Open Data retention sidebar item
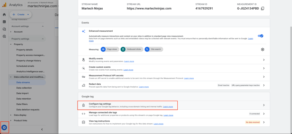The image size is (292, 134). coord(24,99)
